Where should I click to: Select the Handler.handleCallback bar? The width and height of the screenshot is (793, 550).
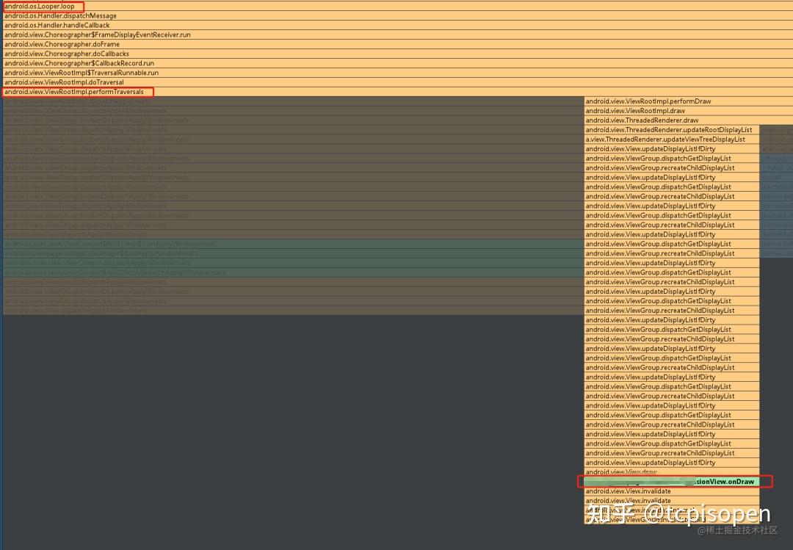[397, 25]
